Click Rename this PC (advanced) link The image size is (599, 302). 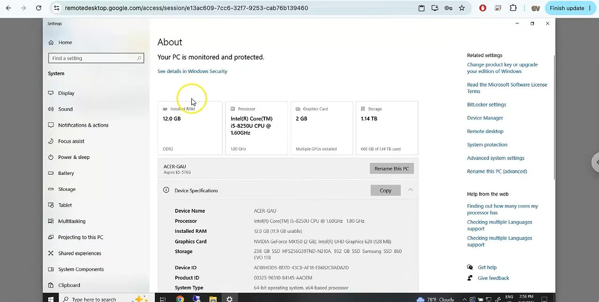click(497, 172)
